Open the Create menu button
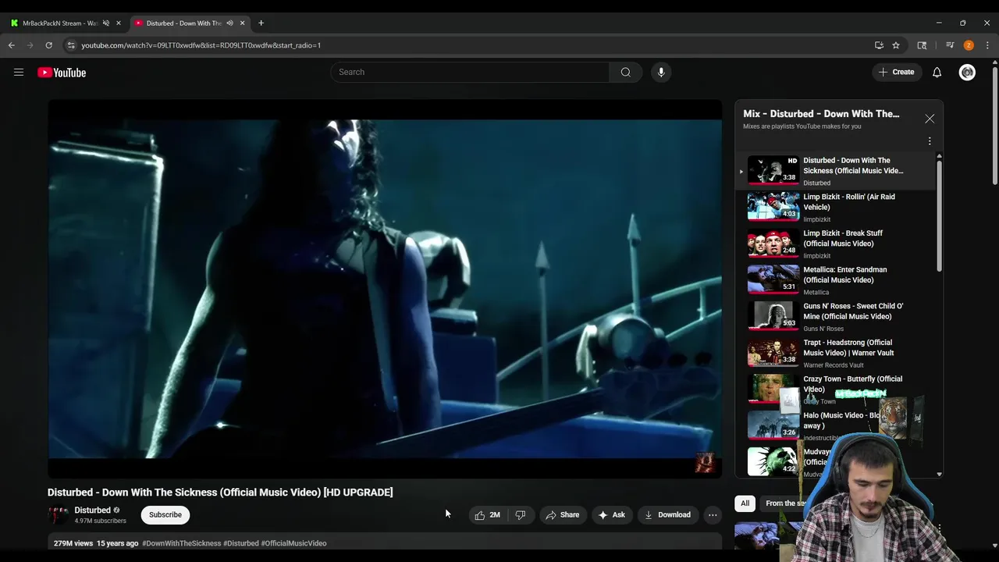Image resolution: width=999 pixels, height=562 pixels. (896, 73)
